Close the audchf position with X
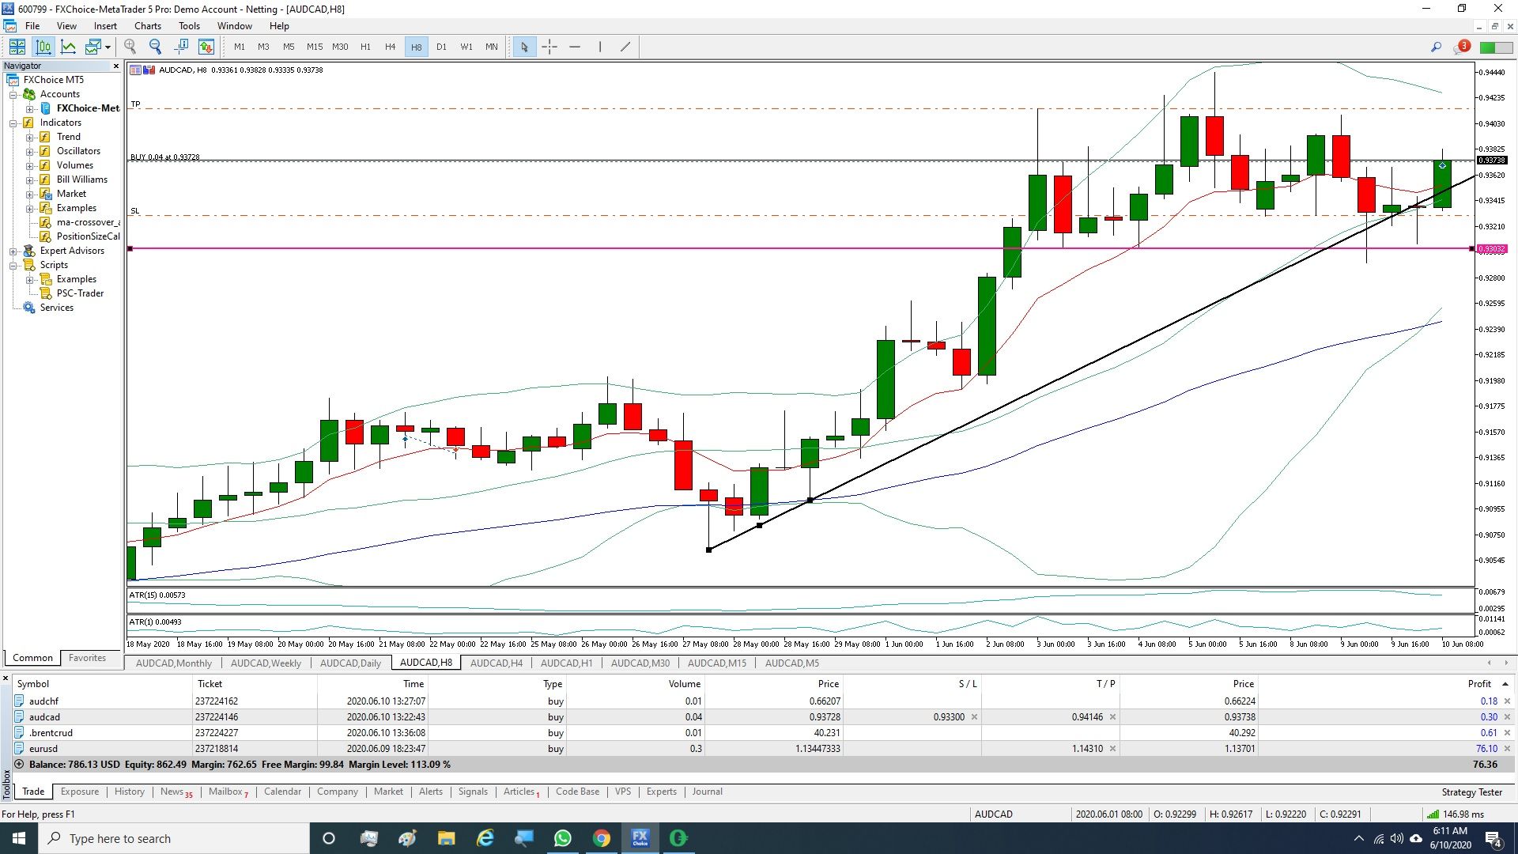This screenshot has height=854, width=1518. pos(1507,701)
